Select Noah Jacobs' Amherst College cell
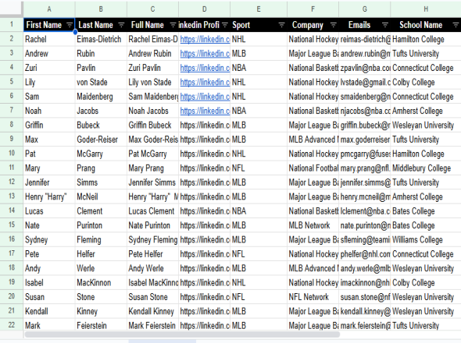The width and height of the screenshot is (461, 343). pyautogui.click(x=426, y=111)
